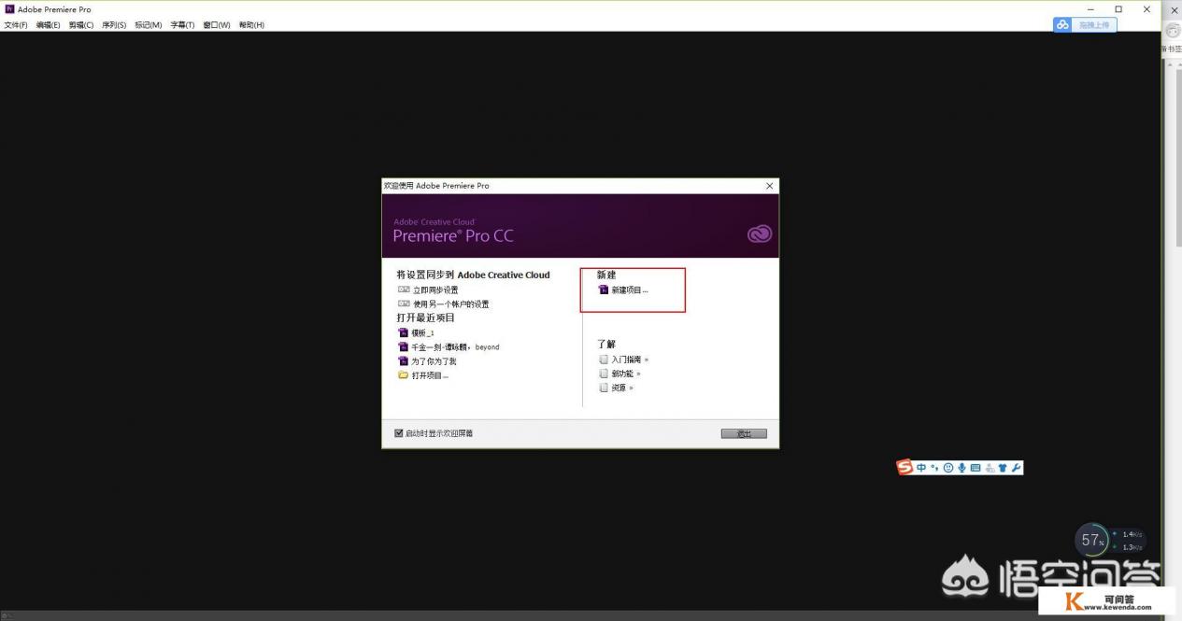Click the project icon beside 模板_1

pos(403,332)
